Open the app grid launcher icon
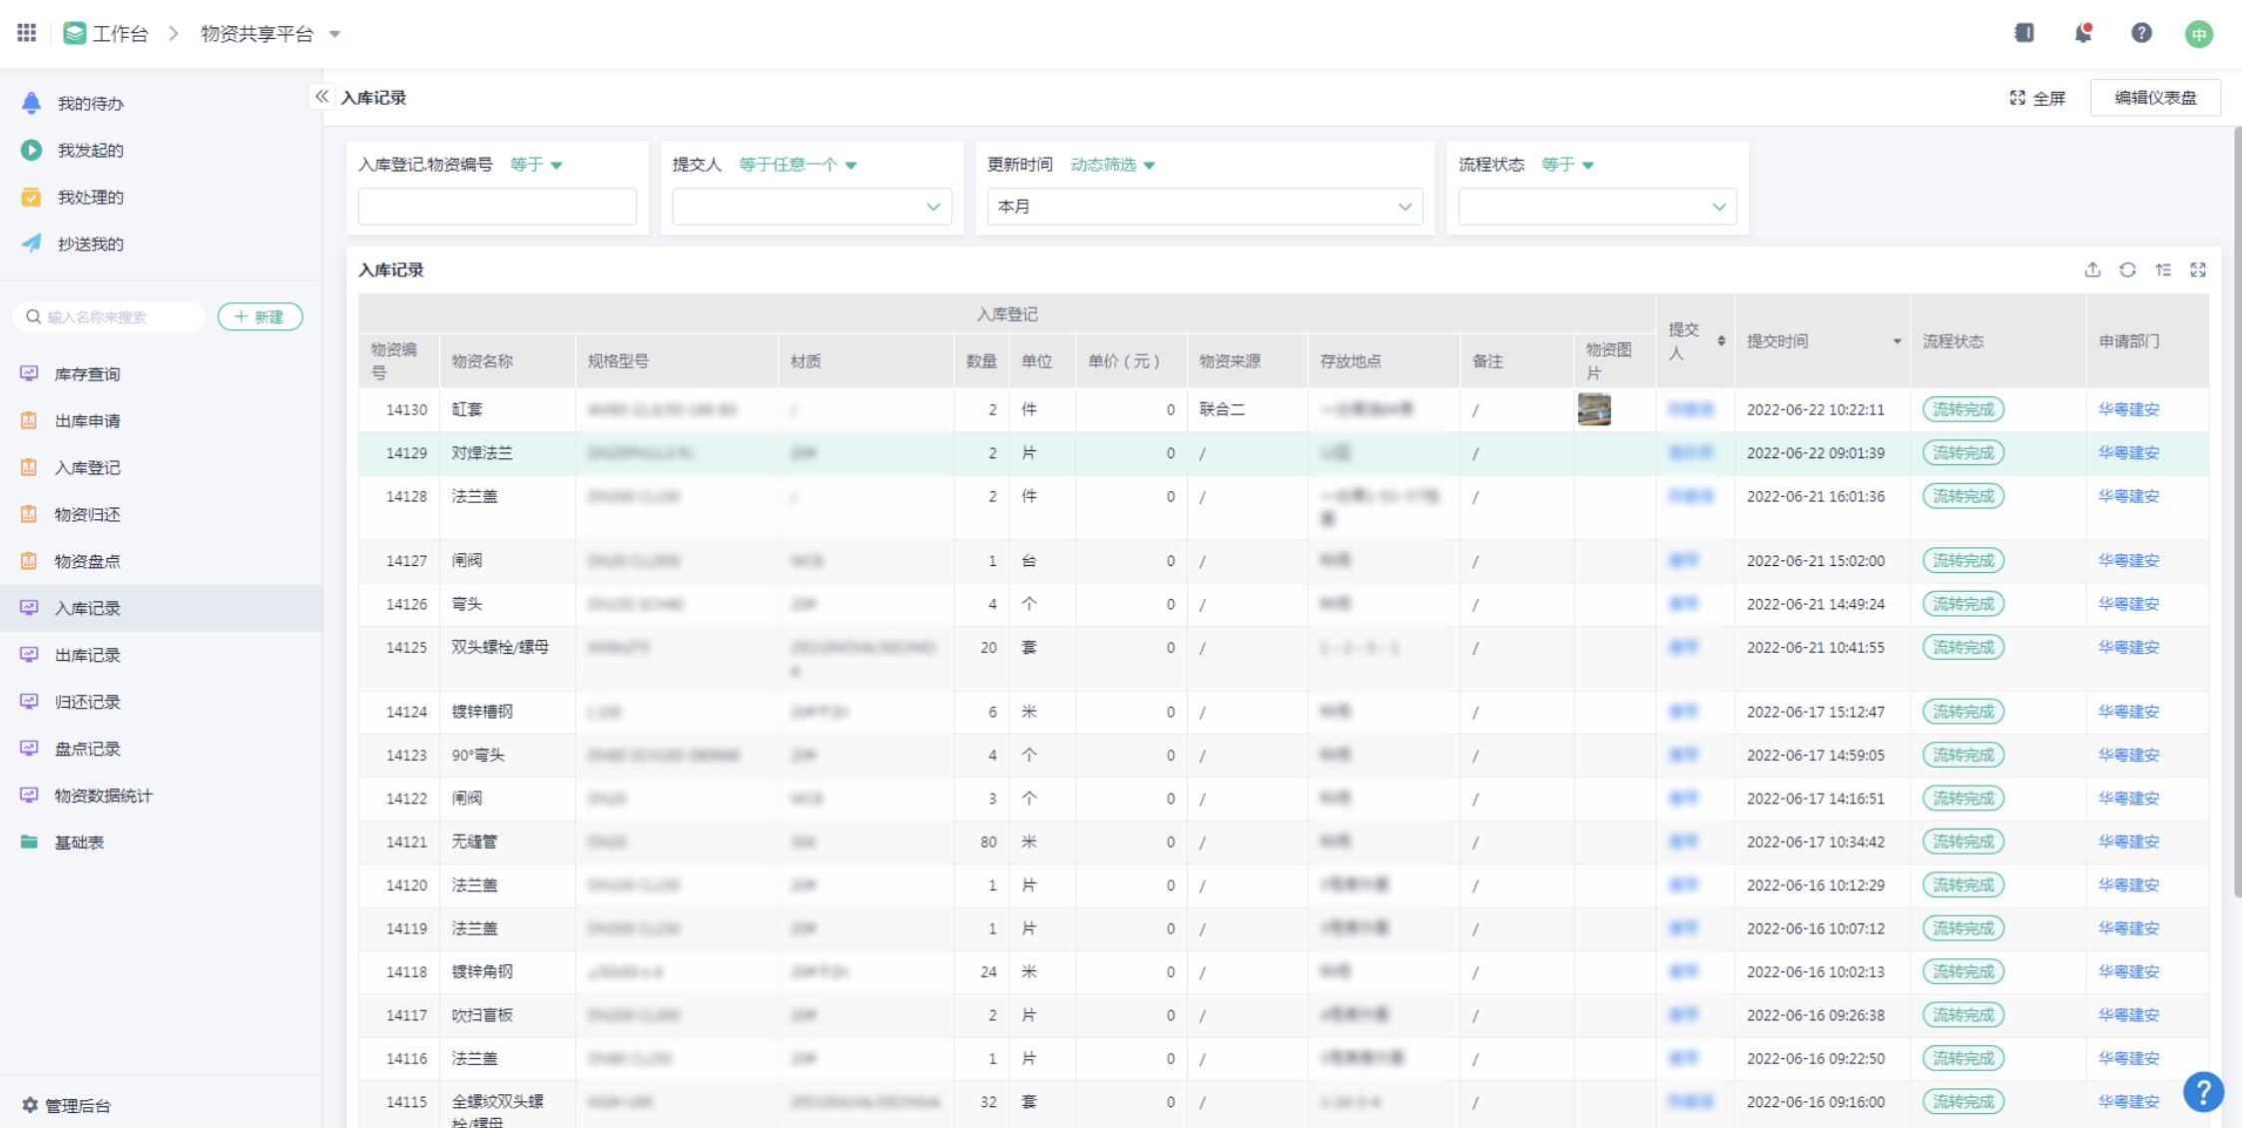 click(x=27, y=33)
